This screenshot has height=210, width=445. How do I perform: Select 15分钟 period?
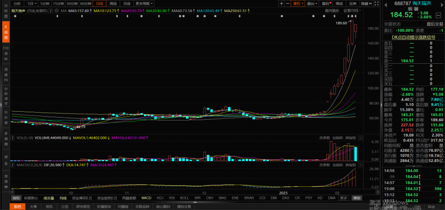[58, 4]
